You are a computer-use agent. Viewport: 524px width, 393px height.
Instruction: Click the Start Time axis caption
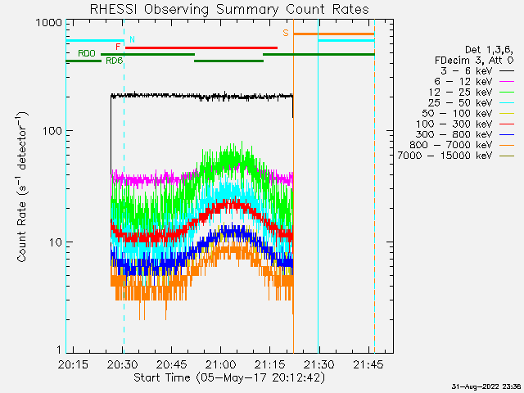[x=162, y=377]
